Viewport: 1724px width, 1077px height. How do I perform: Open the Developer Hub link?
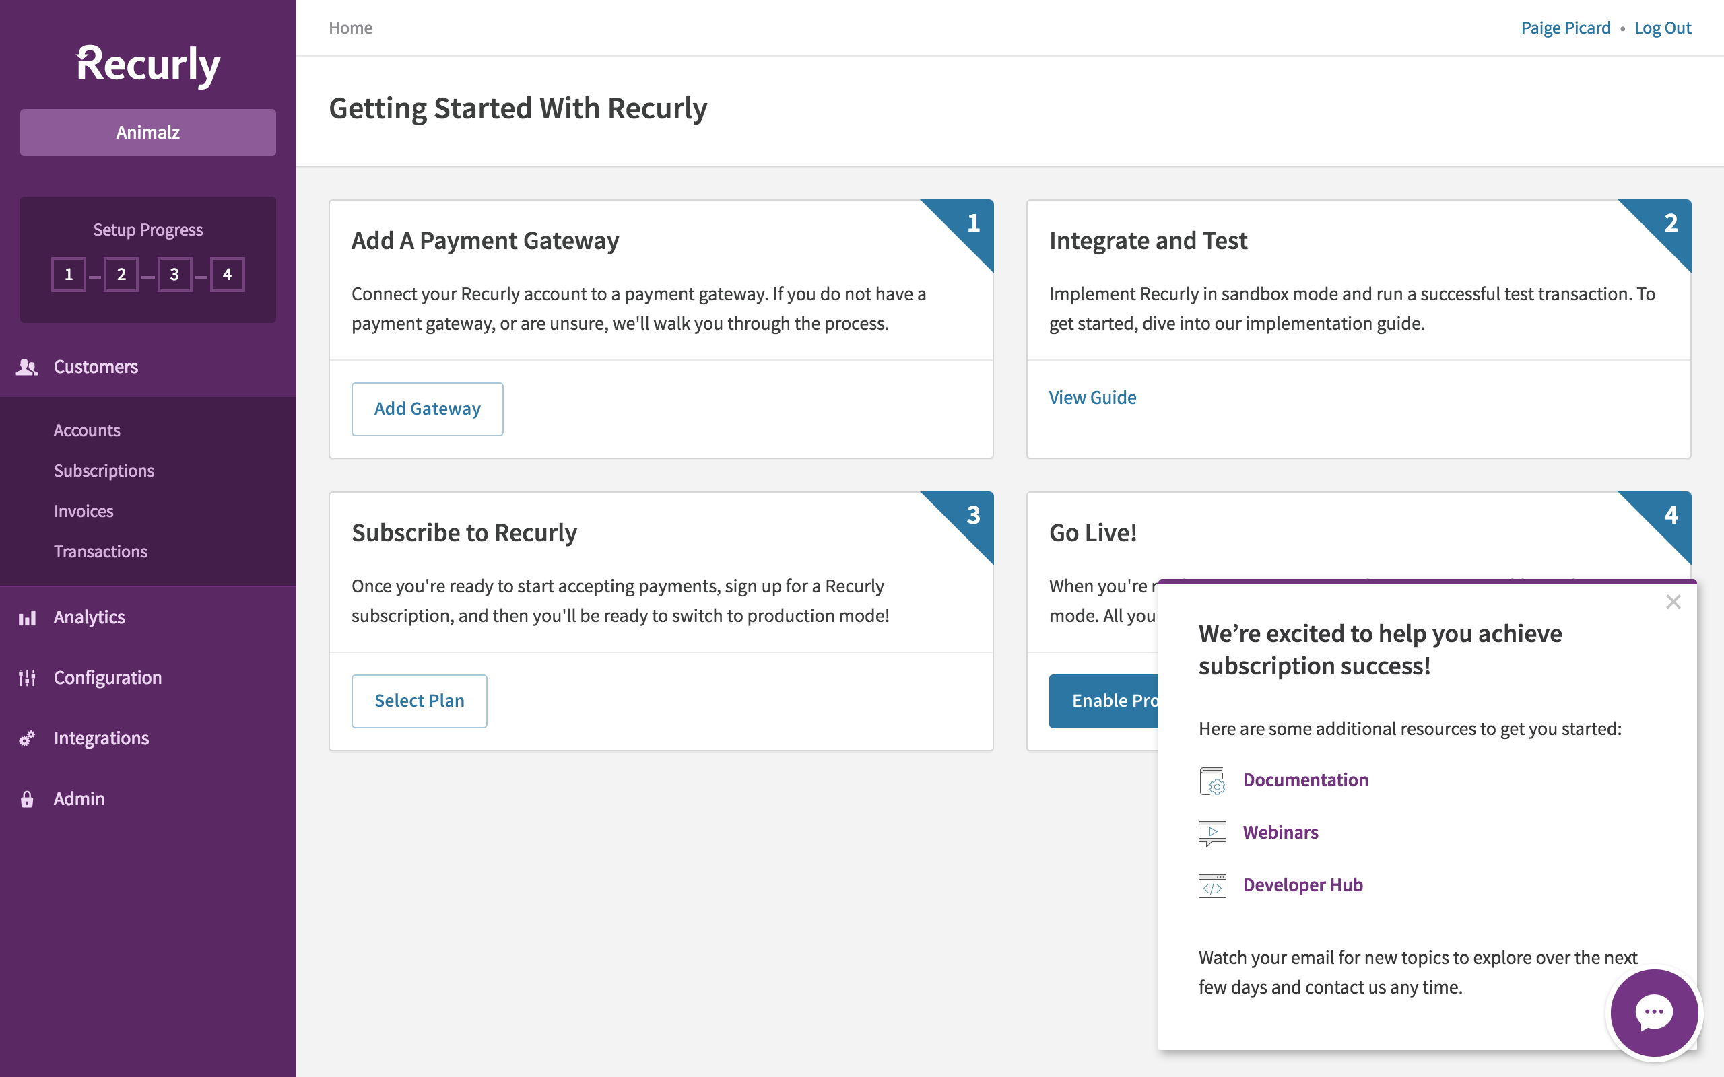1303,885
